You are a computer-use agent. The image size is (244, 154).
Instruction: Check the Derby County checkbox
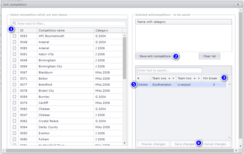14,127
